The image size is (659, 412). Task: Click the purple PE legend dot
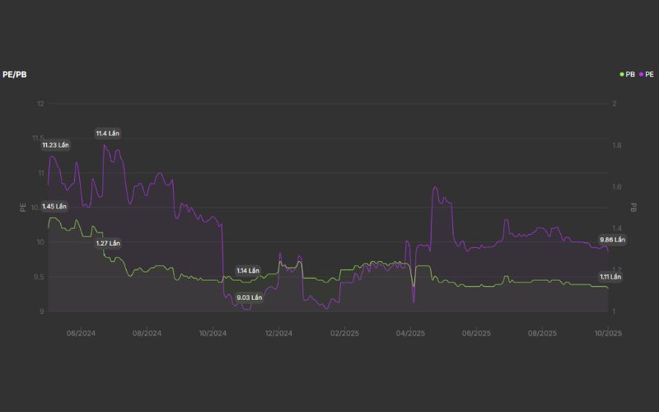(x=641, y=74)
